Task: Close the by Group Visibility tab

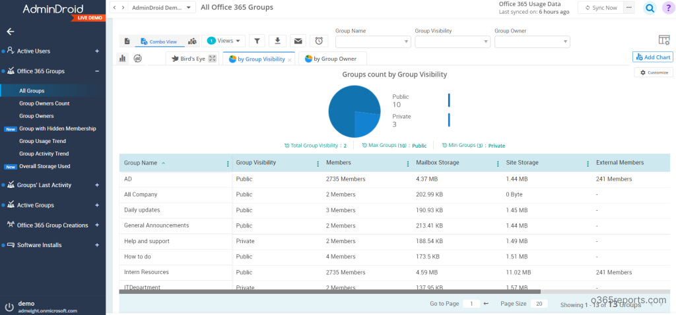Action: click(290, 60)
